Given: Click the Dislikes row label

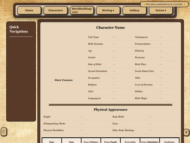Looking at the screenshot, I should tap(139, 91).
